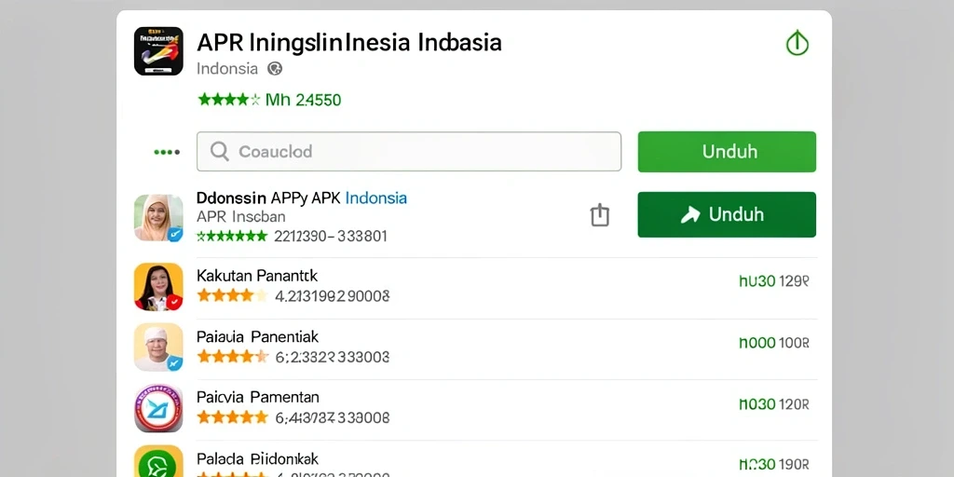Click the star rating of Kakutan Panantik

(232, 296)
